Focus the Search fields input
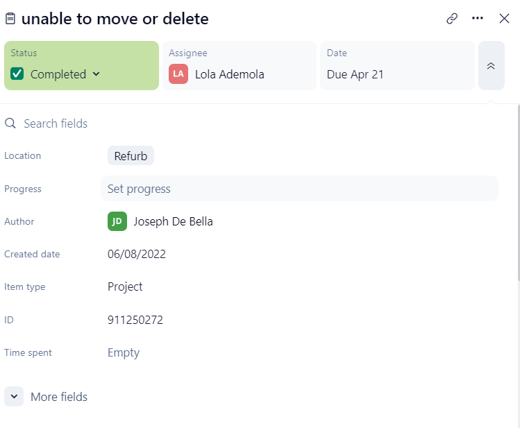520x428 pixels. click(x=139, y=123)
